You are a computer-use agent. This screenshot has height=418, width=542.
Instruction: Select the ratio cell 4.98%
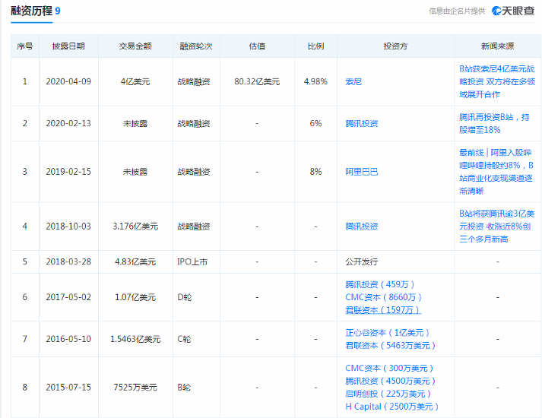pyautogui.click(x=315, y=82)
